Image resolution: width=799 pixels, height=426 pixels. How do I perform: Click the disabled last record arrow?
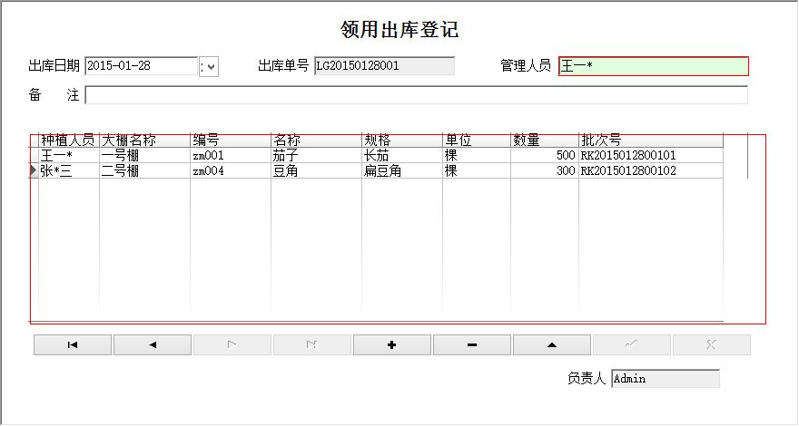(x=312, y=345)
